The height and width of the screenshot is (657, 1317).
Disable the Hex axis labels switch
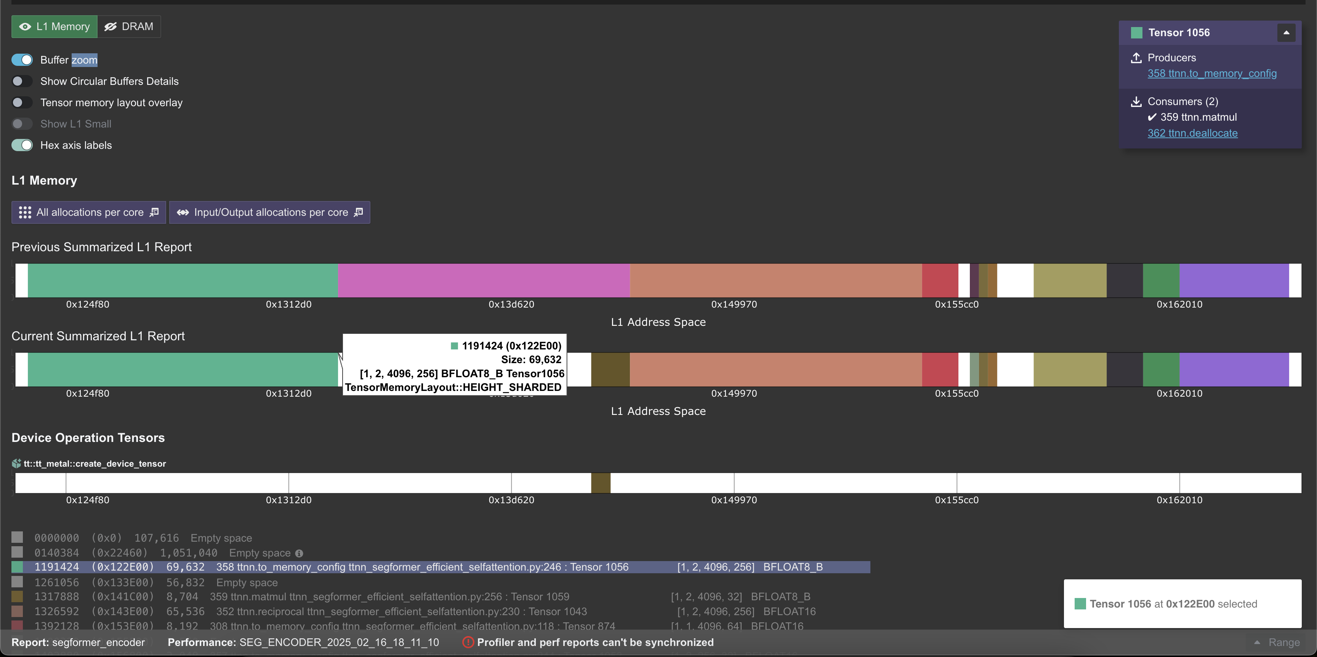point(22,145)
